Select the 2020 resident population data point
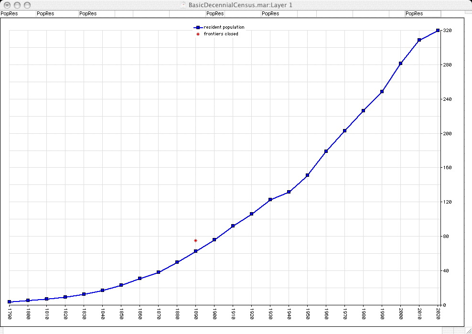This screenshot has width=472, height=334. coord(438,31)
